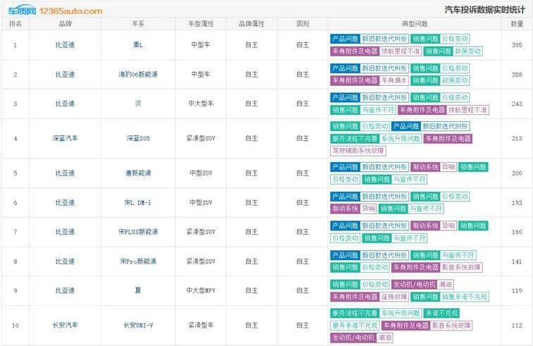
Task: Click 异响 tag in the 宋L DM-i row
Action: [x=368, y=209]
